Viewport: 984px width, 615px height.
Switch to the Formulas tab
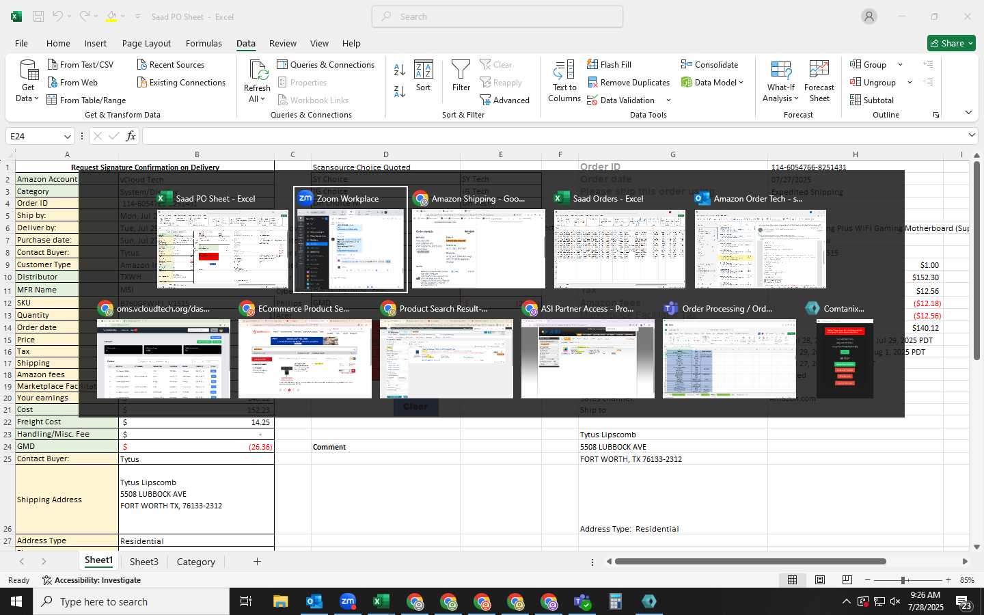(204, 43)
